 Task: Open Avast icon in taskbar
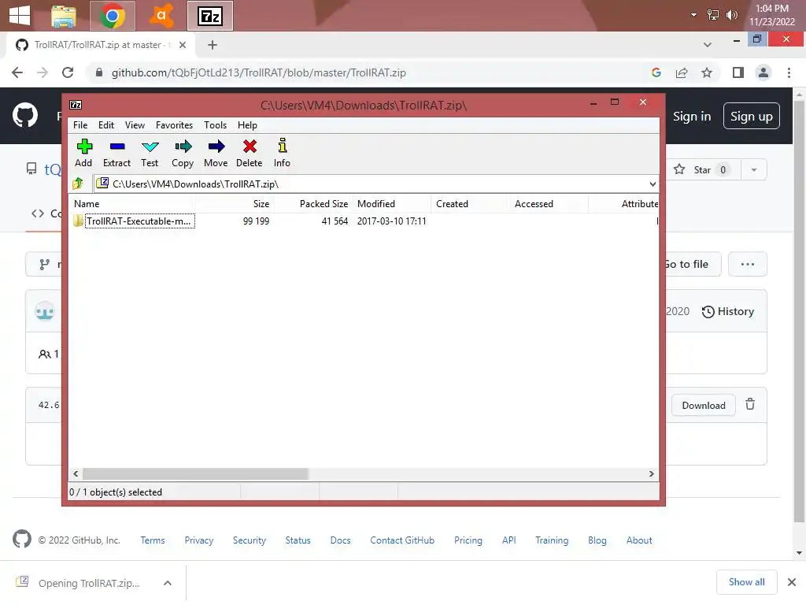pos(161,16)
